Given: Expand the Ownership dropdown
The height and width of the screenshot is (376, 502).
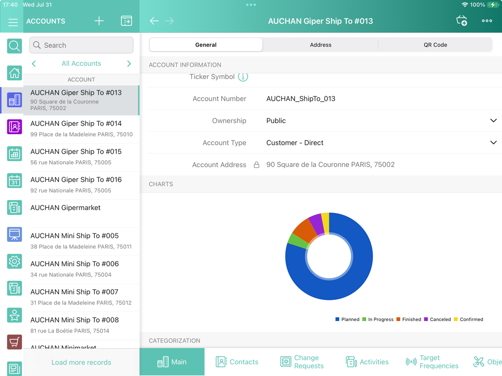Looking at the screenshot, I should click(x=493, y=120).
